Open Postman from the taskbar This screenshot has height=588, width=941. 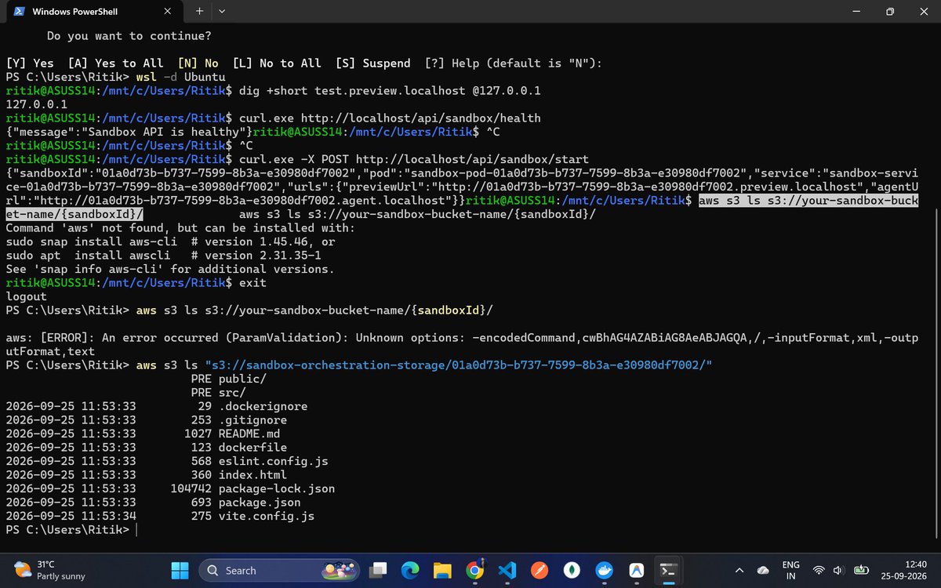540,570
